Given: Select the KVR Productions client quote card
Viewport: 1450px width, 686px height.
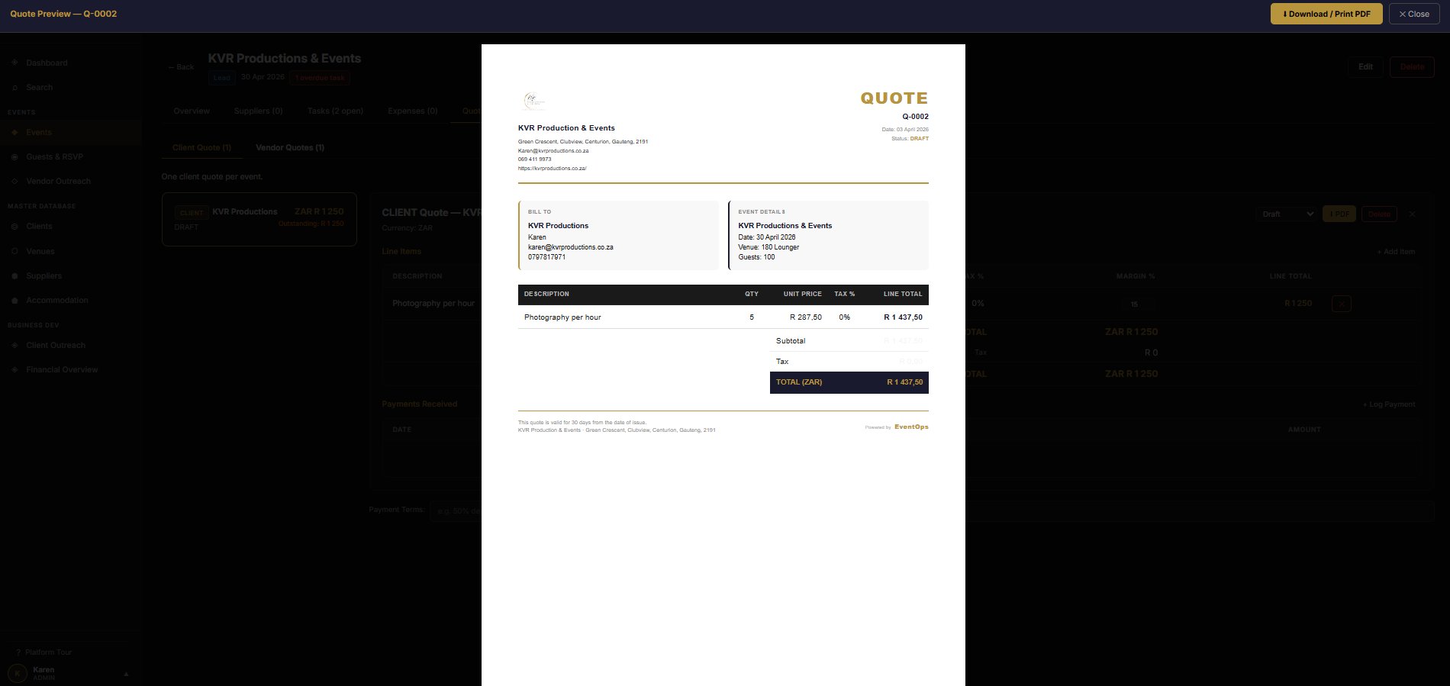Looking at the screenshot, I should (x=259, y=219).
